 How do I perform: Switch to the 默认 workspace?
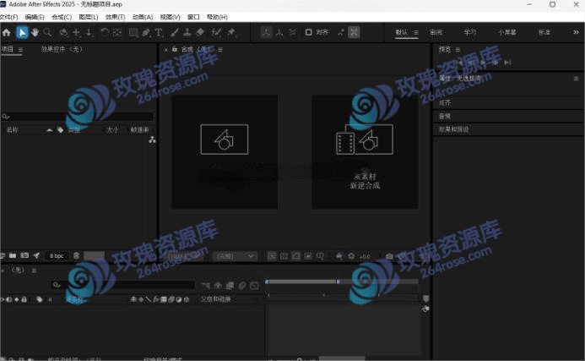[x=402, y=32]
